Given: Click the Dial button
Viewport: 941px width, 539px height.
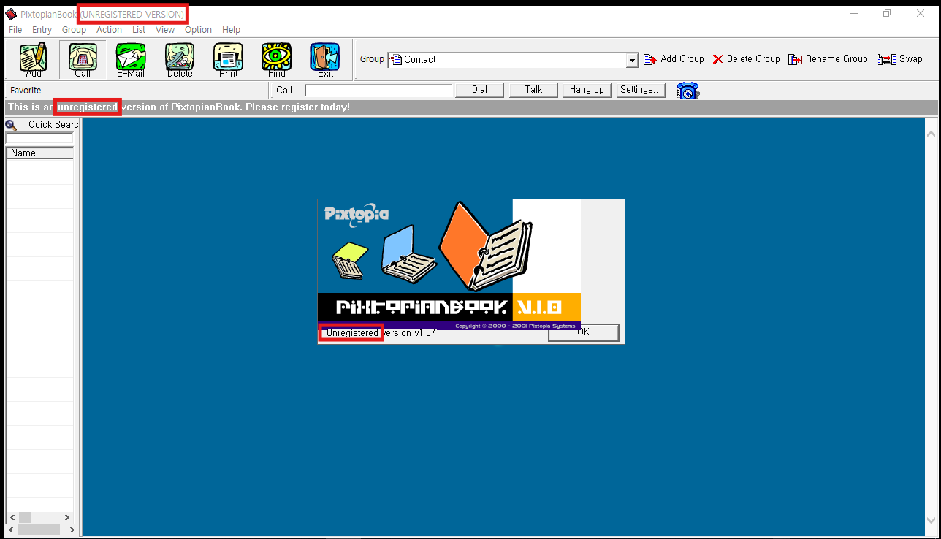Looking at the screenshot, I should 479,90.
